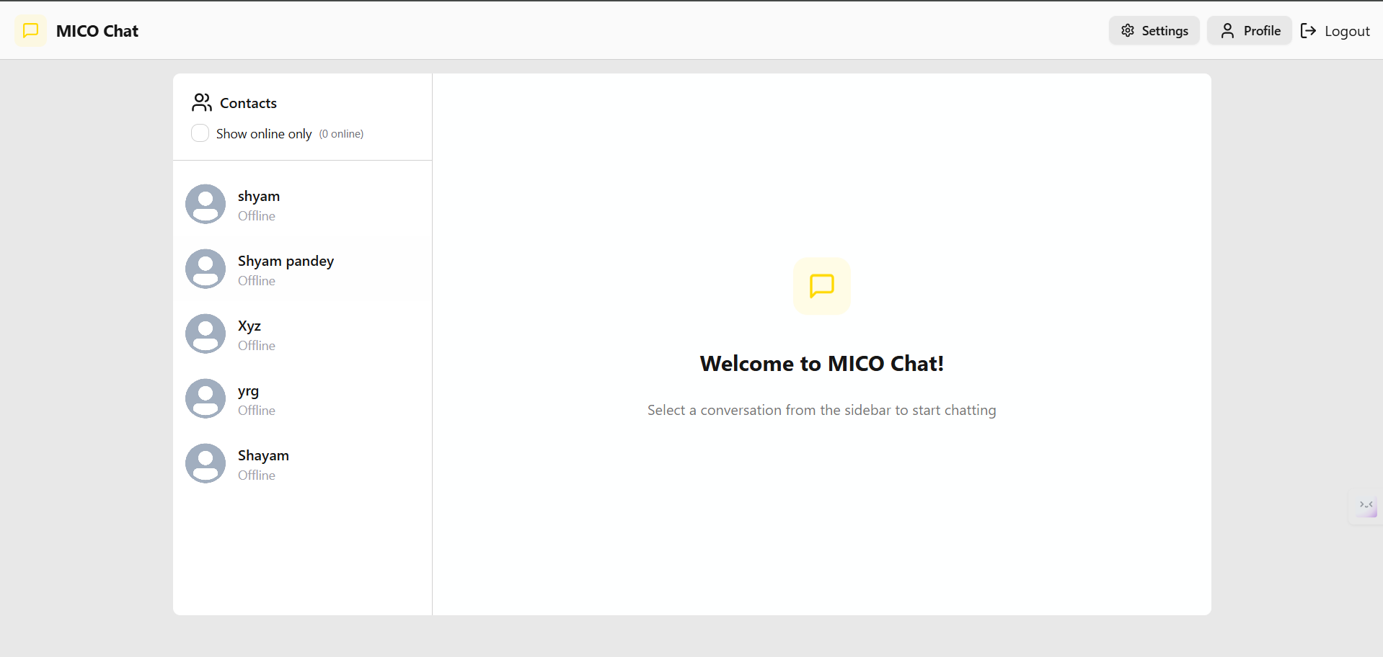Open the Profile page

click(x=1250, y=31)
